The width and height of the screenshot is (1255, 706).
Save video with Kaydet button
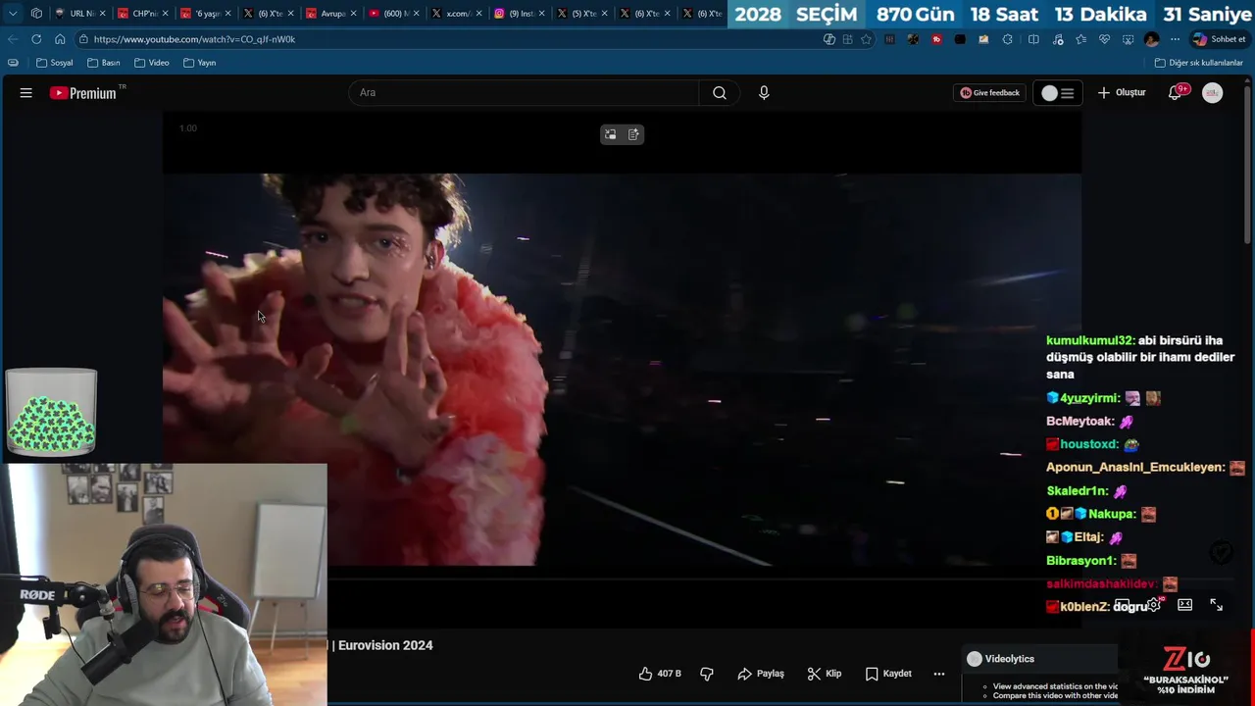[888, 674]
